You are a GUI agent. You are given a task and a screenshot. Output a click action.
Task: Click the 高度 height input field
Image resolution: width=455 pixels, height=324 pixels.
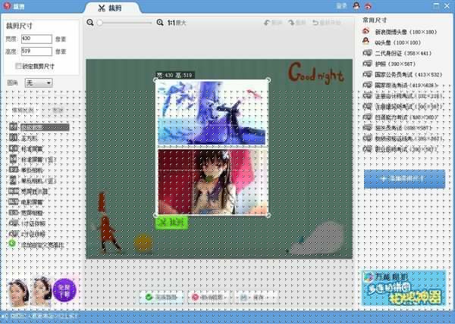click(x=37, y=51)
